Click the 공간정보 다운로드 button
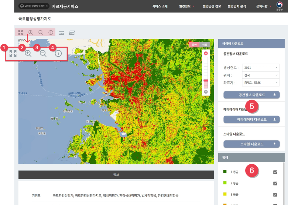288x205 pixels. point(252,95)
